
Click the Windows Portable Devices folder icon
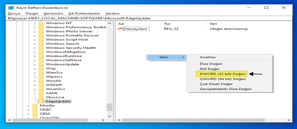[41, 35]
